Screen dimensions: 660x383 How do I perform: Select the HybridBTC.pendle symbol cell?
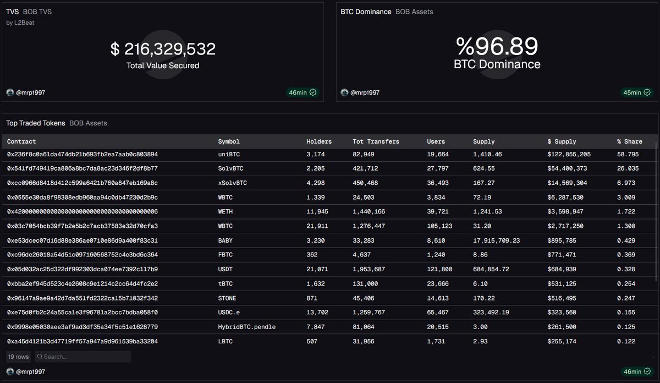(x=247, y=327)
